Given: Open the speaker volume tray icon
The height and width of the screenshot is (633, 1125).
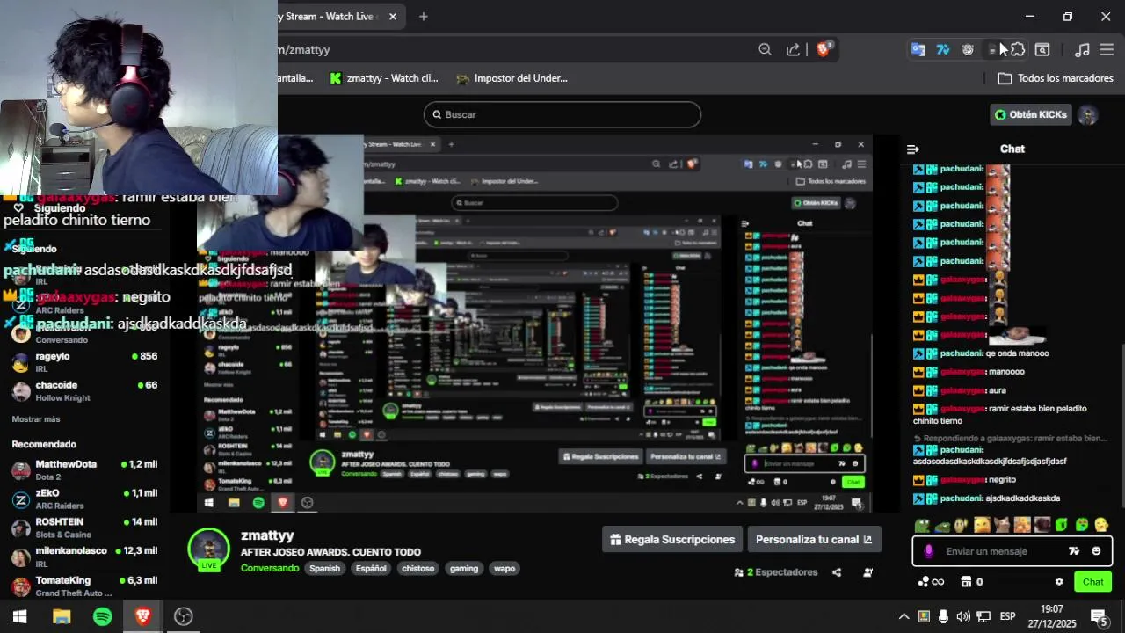Looking at the screenshot, I should (963, 616).
